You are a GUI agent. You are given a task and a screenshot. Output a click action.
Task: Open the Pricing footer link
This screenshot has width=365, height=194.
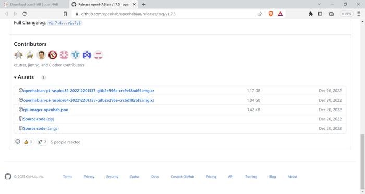click(211, 177)
